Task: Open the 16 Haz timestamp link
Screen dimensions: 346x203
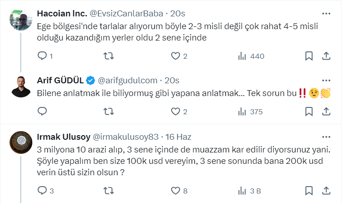Action: click(x=179, y=137)
